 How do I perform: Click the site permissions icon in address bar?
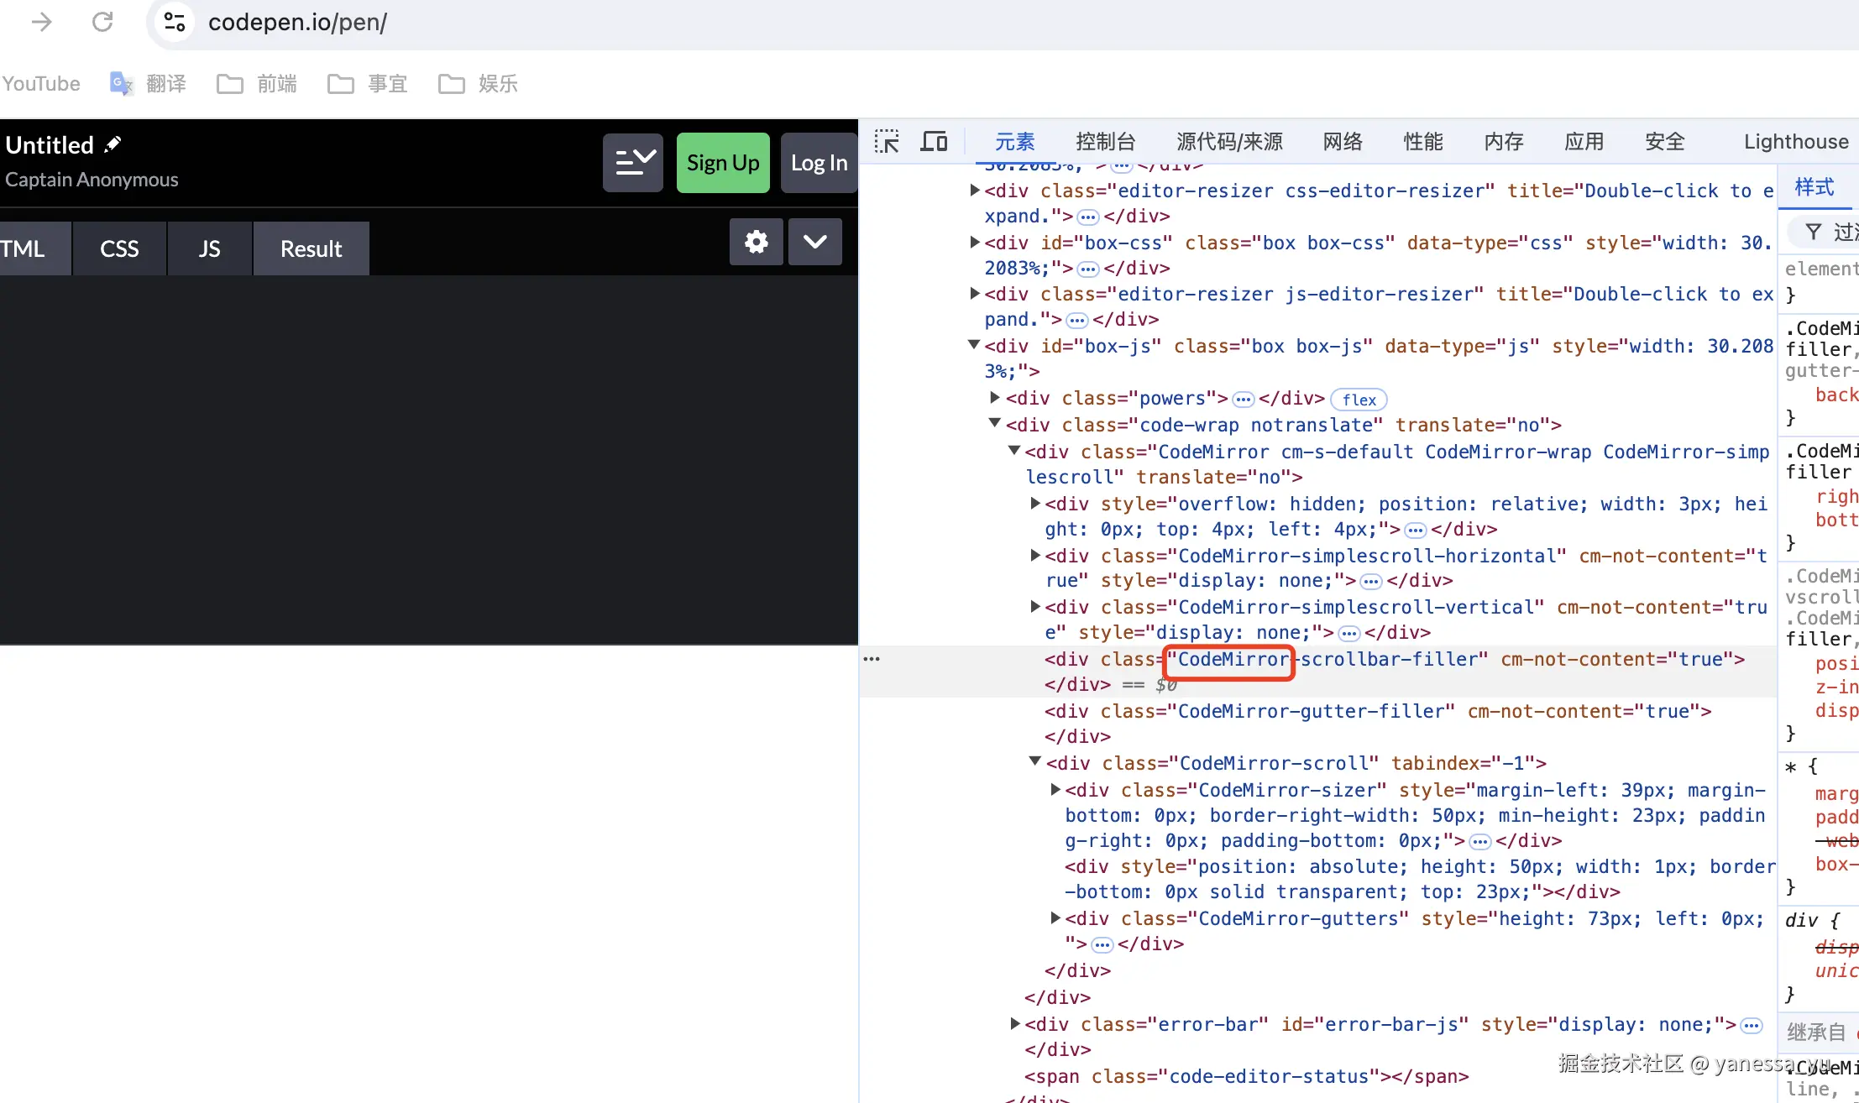click(x=174, y=22)
